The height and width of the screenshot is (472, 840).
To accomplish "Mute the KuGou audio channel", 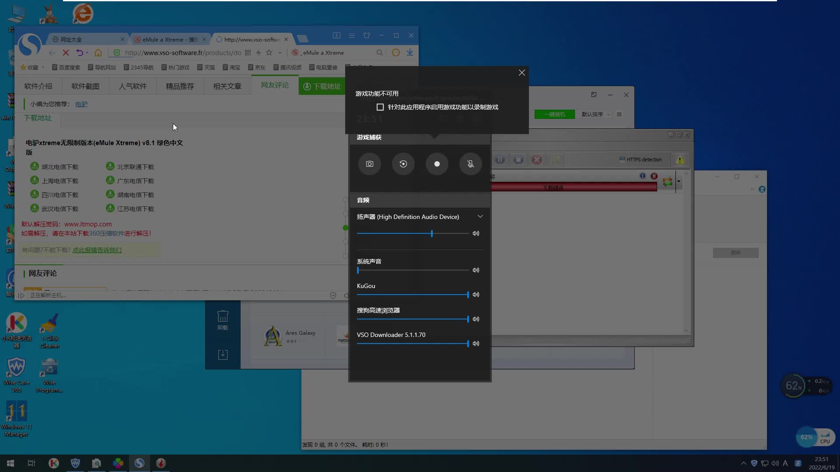I will tap(476, 295).
